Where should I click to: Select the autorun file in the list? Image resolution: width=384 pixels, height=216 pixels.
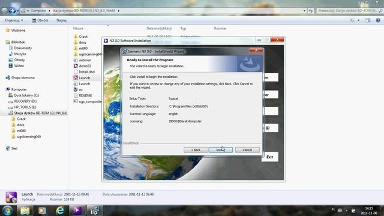pos(85,60)
